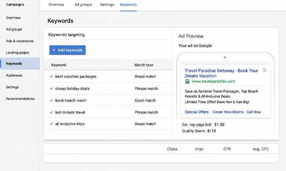Click the Add keywords button
The image size is (286, 171).
(x=67, y=50)
